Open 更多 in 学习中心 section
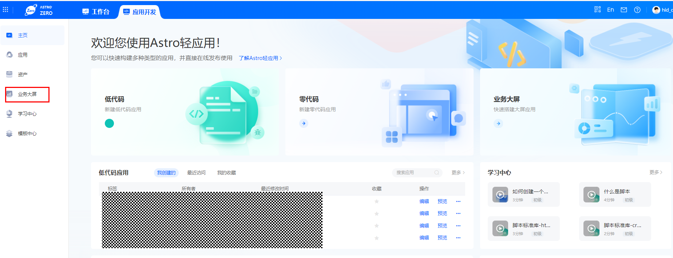The image size is (673, 258). pos(656,172)
